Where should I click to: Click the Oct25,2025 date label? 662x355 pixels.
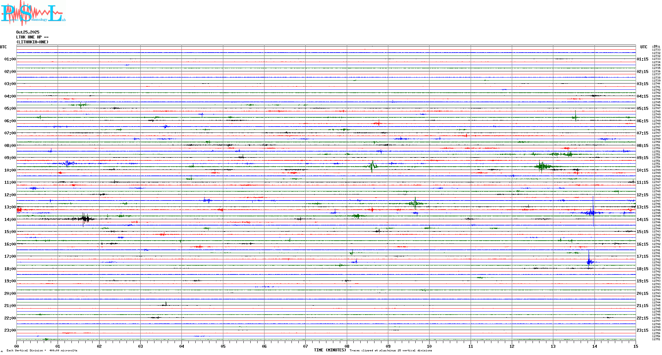coord(28,32)
